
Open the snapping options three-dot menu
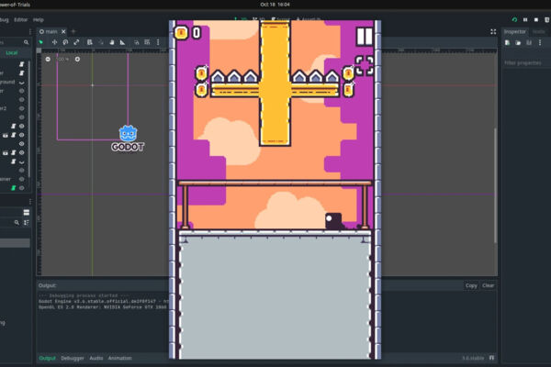(x=158, y=42)
